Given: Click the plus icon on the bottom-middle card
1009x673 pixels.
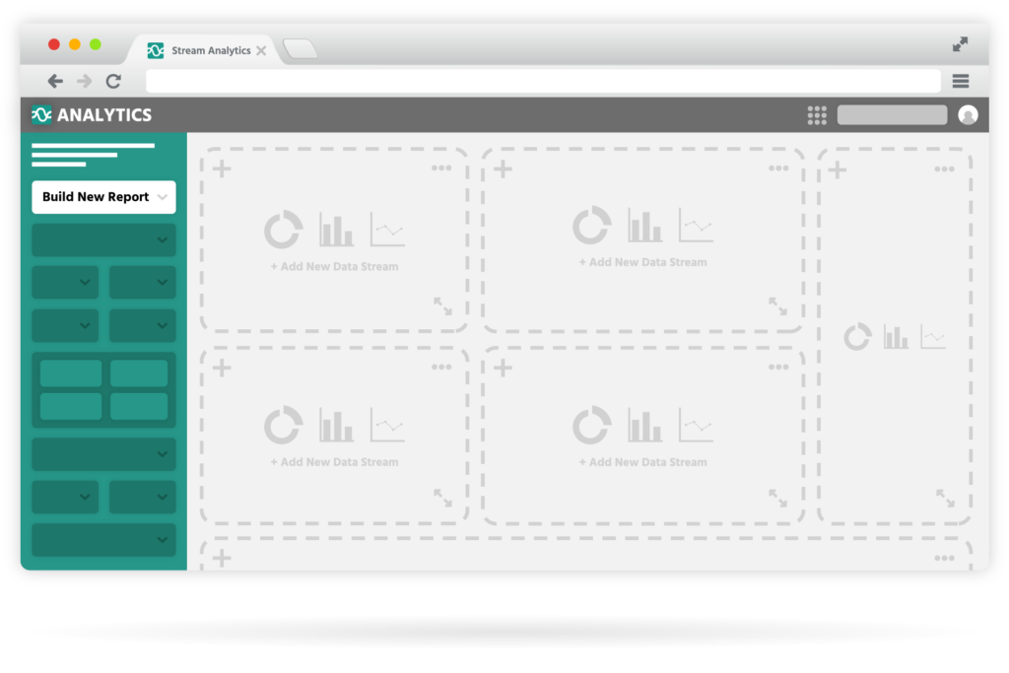Looking at the screenshot, I should pos(504,368).
